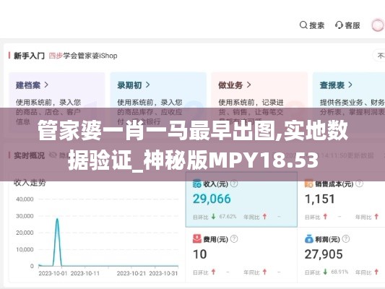Click the 新手入门 section heading
The height and width of the screenshot is (289, 385).
click(x=29, y=56)
